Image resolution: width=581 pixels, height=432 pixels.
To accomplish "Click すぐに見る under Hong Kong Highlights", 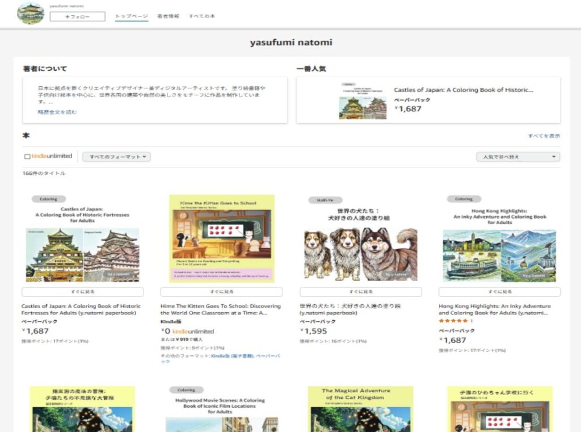I will pyautogui.click(x=499, y=292).
